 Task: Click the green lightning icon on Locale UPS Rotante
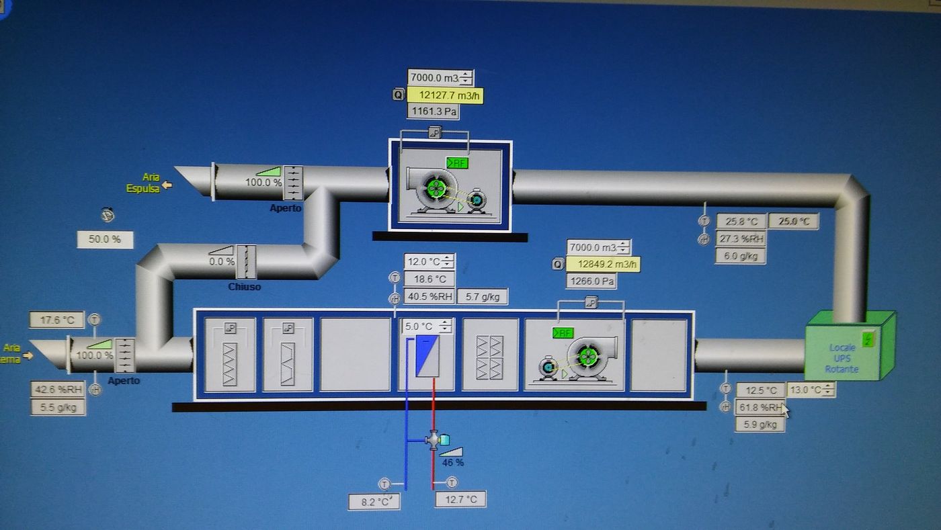(868, 339)
